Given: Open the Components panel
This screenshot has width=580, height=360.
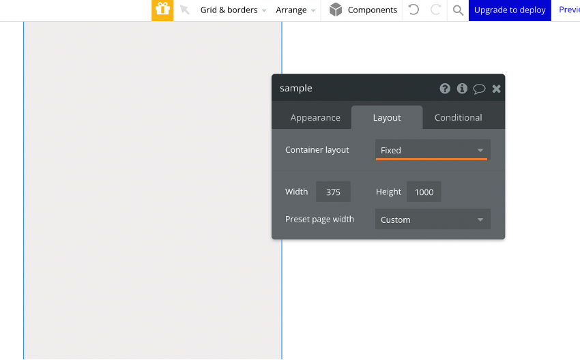Looking at the screenshot, I should tap(363, 10).
